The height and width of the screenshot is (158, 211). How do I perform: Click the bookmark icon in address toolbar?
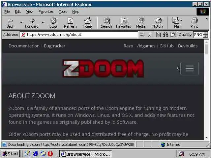click(150, 35)
